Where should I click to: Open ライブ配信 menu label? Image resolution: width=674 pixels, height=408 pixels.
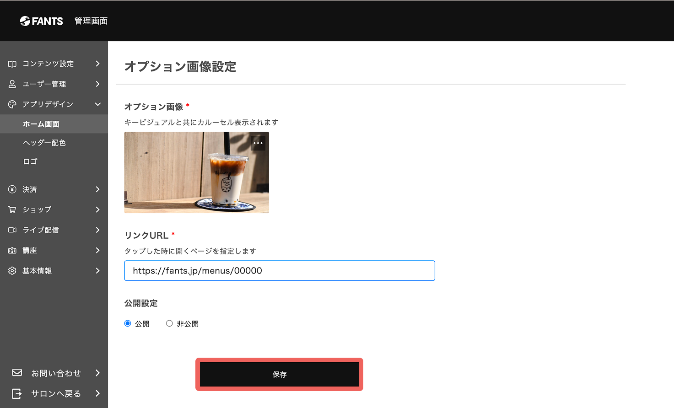click(x=41, y=230)
